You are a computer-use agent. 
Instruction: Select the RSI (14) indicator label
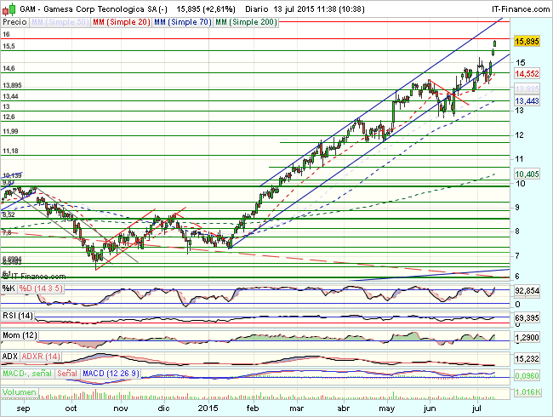18,316
